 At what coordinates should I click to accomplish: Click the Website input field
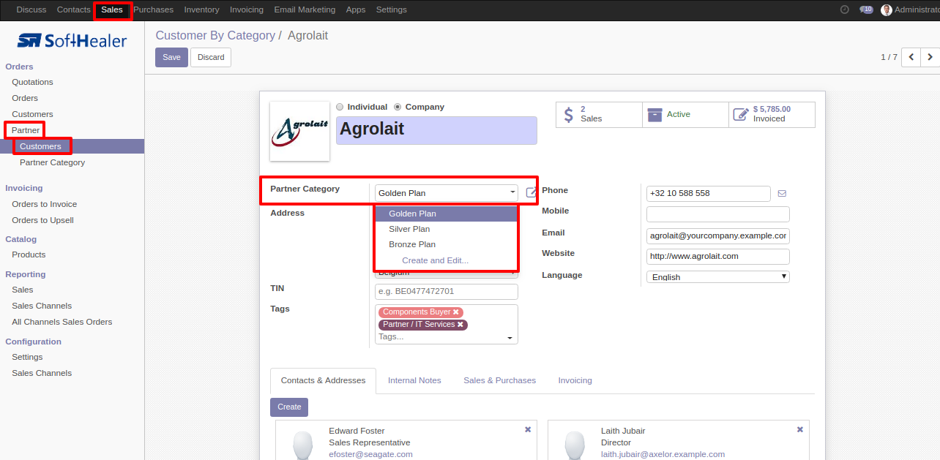tap(718, 257)
